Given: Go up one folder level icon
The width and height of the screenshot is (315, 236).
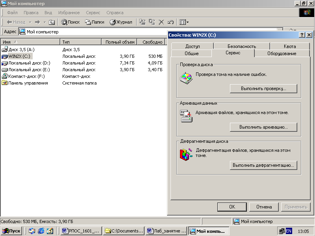Looking at the screenshot, I should click(x=52, y=22).
